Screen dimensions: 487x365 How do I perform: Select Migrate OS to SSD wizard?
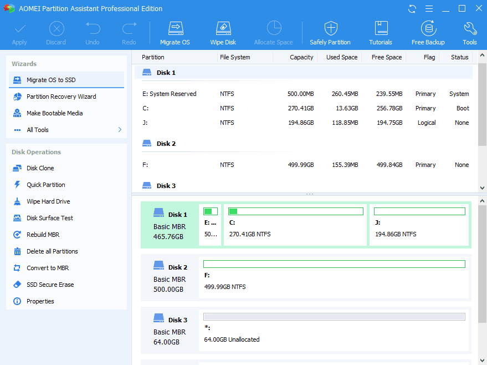(51, 80)
